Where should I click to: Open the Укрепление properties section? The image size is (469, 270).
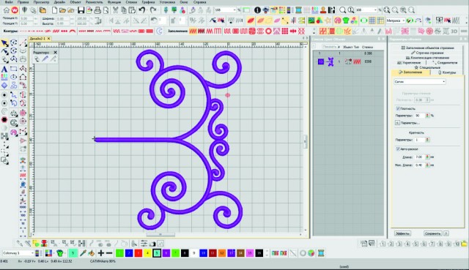409,63
